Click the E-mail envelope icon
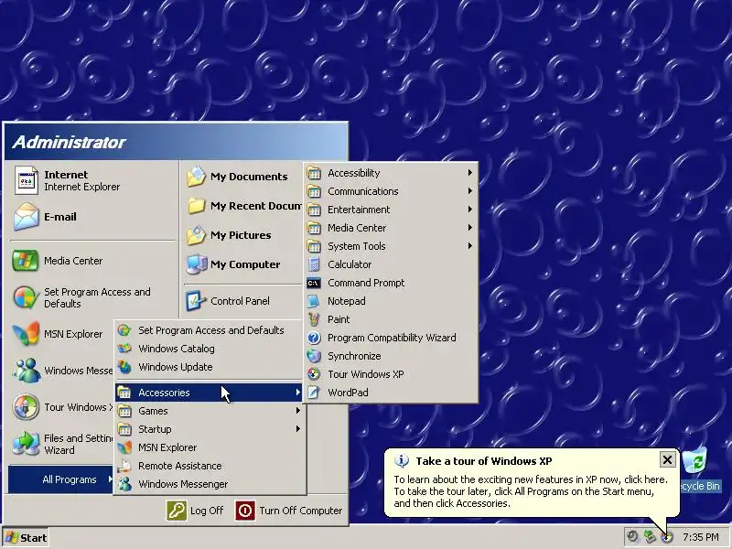 coord(26,217)
